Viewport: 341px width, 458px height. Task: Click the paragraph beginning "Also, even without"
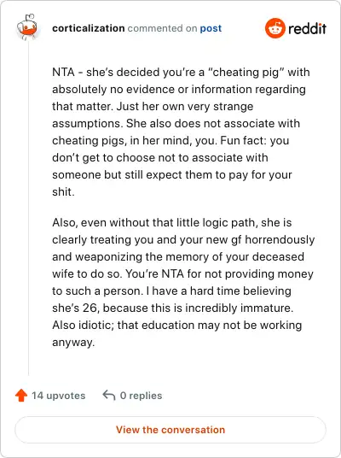183,282
